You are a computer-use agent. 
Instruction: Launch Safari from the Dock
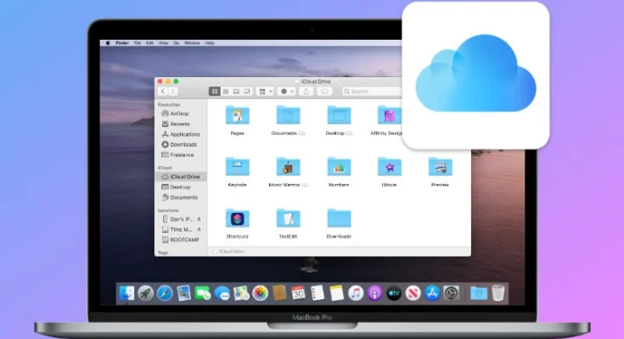coord(165,293)
